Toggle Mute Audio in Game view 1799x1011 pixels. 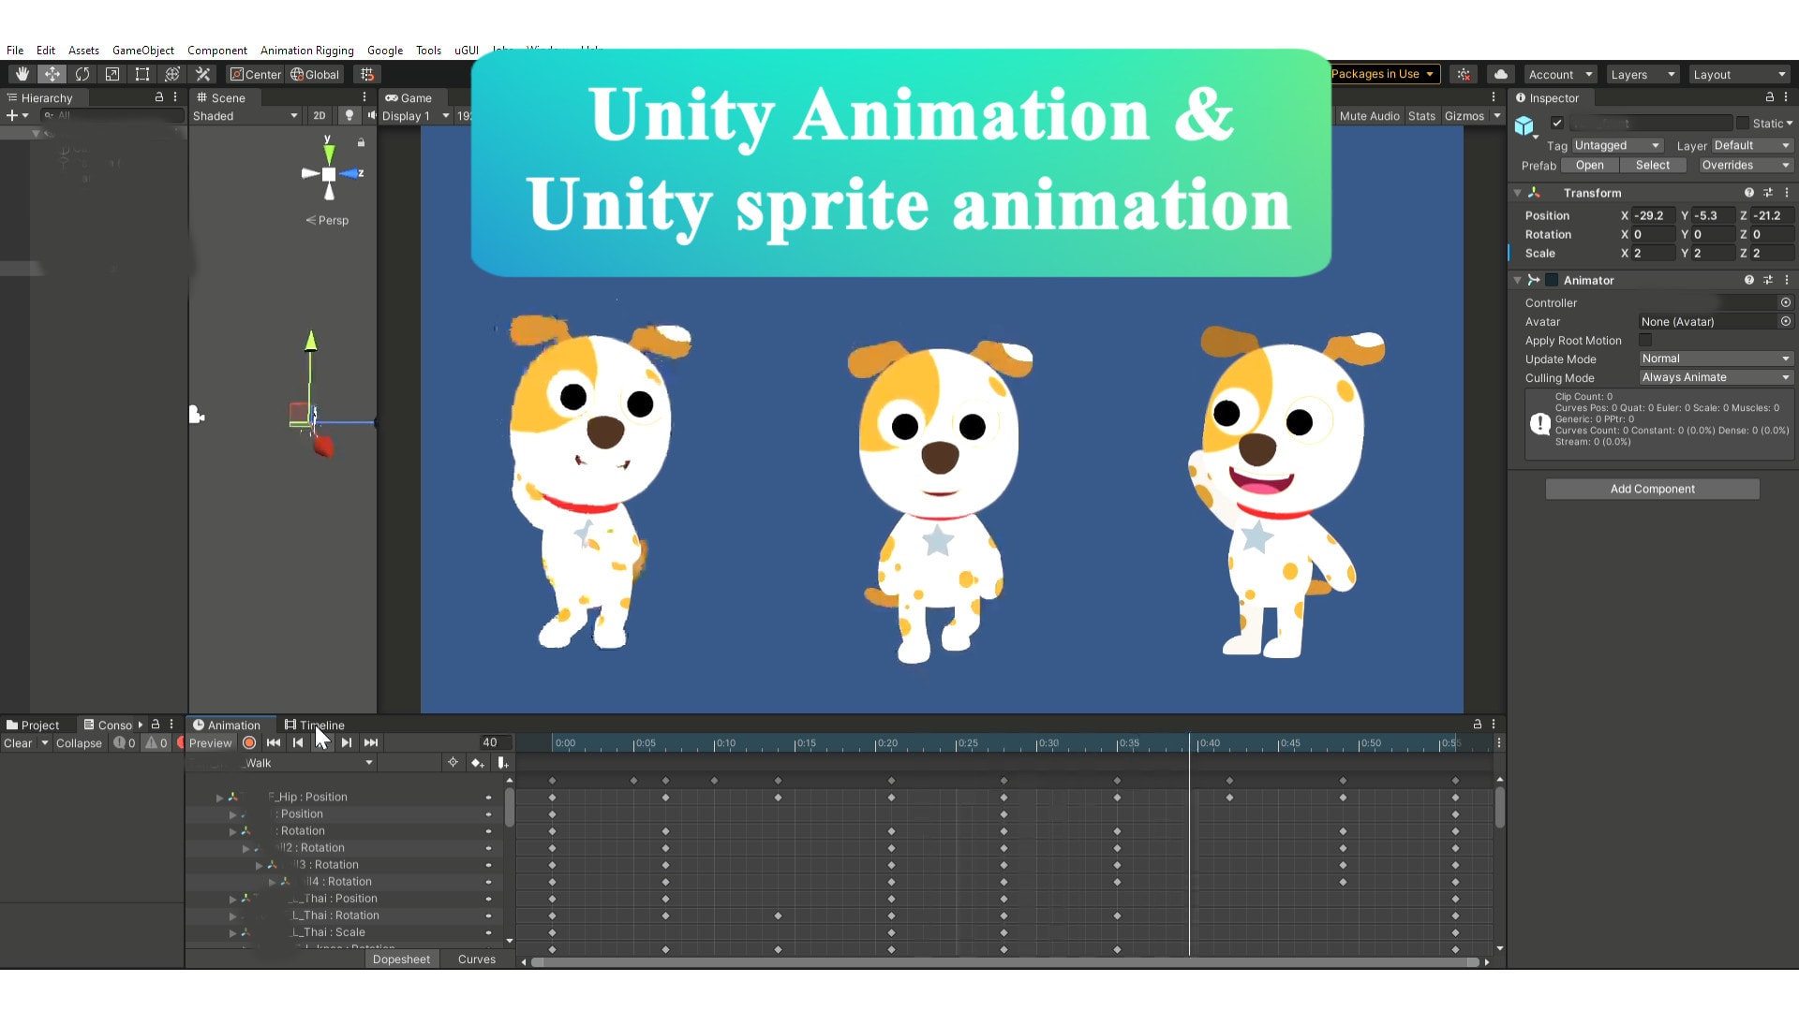pyautogui.click(x=1369, y=115)
